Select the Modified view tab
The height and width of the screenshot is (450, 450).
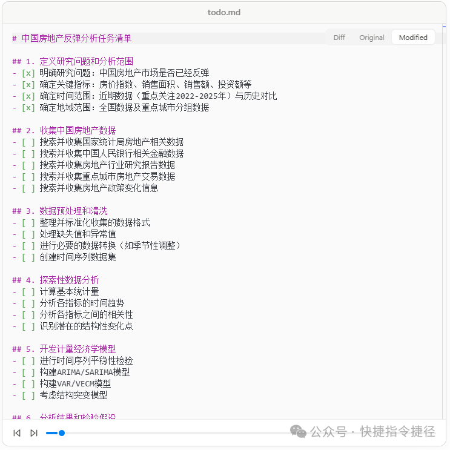coord(413,38)
